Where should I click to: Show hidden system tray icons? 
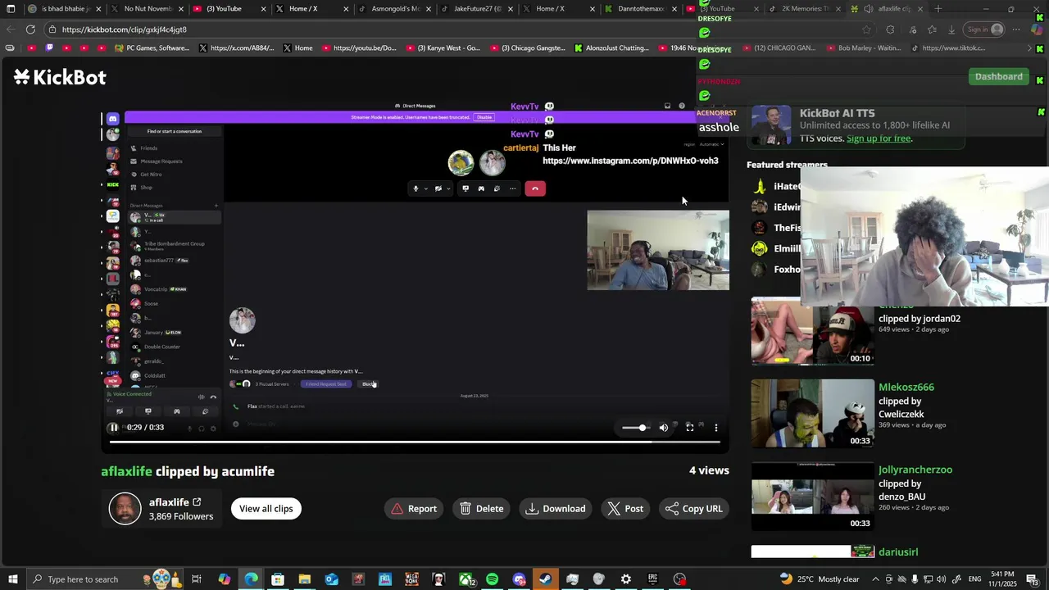pyautogui.click(x=875, y=579)
